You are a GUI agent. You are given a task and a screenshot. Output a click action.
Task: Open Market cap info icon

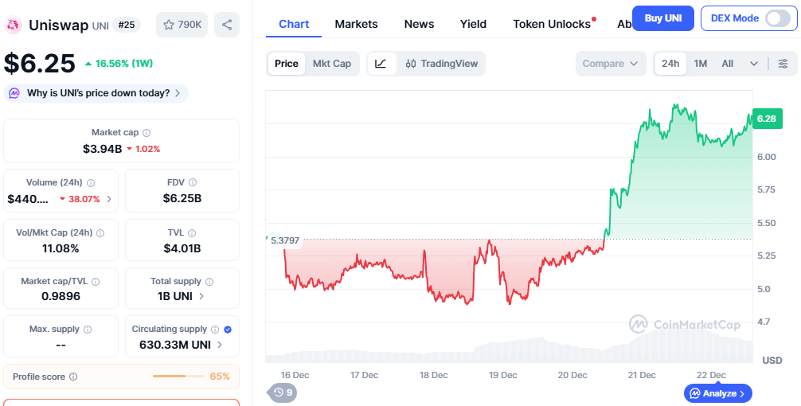(147, 133)
